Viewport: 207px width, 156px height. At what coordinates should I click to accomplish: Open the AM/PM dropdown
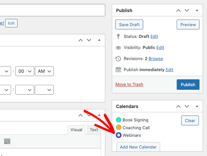click(x=44, y=71)
